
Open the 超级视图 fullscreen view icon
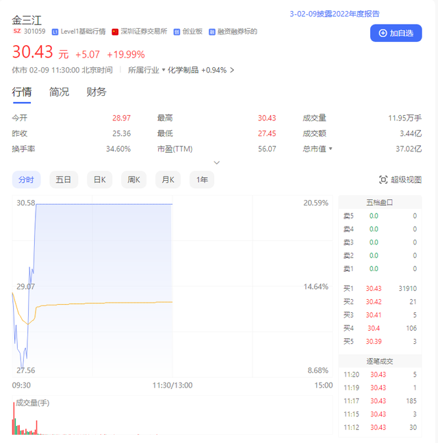(x=383, y=179)
